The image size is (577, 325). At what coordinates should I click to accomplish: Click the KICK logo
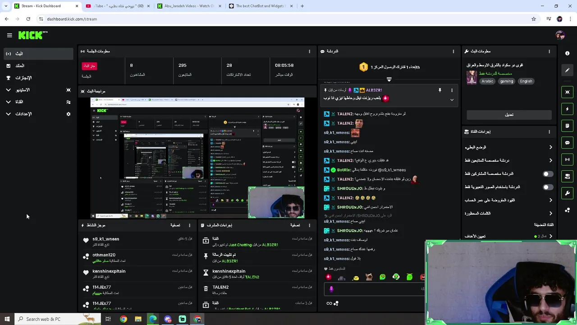33,35
